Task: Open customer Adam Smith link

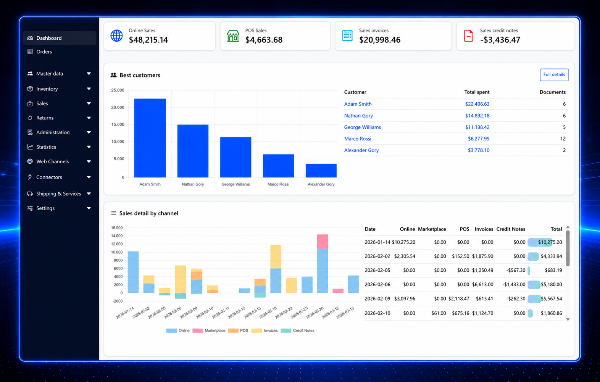Action: click(358, 104)
